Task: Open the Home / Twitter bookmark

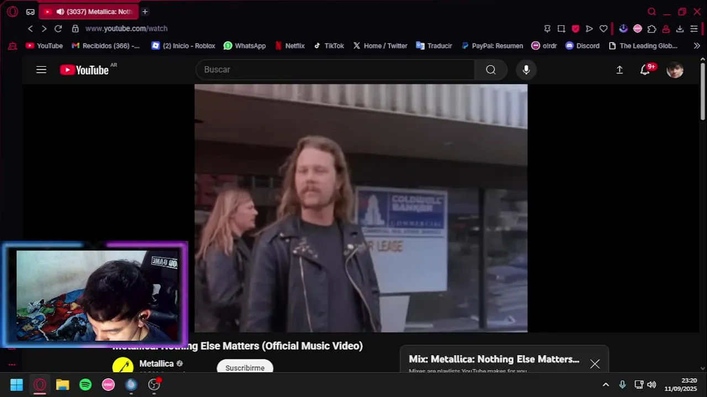Action: tap(380, 46)
